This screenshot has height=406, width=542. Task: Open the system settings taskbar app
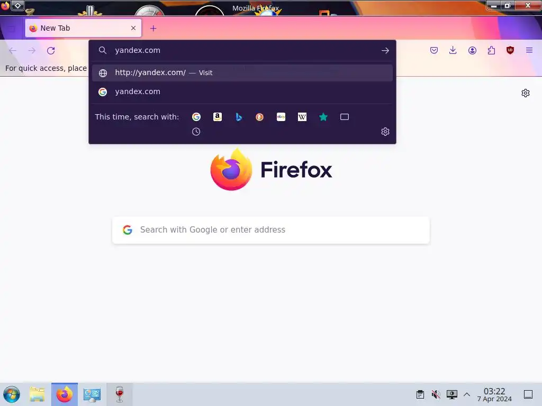click(92, 394)
